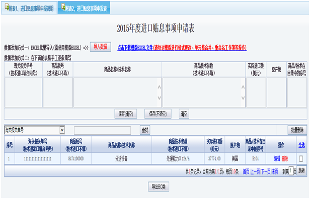
Task: Switch to 附表2 进口贴息事项申报表 tab
Action: point(84,8)
